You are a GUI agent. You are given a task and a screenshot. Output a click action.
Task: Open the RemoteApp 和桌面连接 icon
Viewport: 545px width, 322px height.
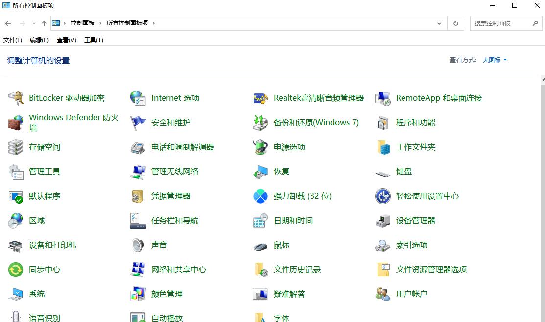[x=383, y=98]
